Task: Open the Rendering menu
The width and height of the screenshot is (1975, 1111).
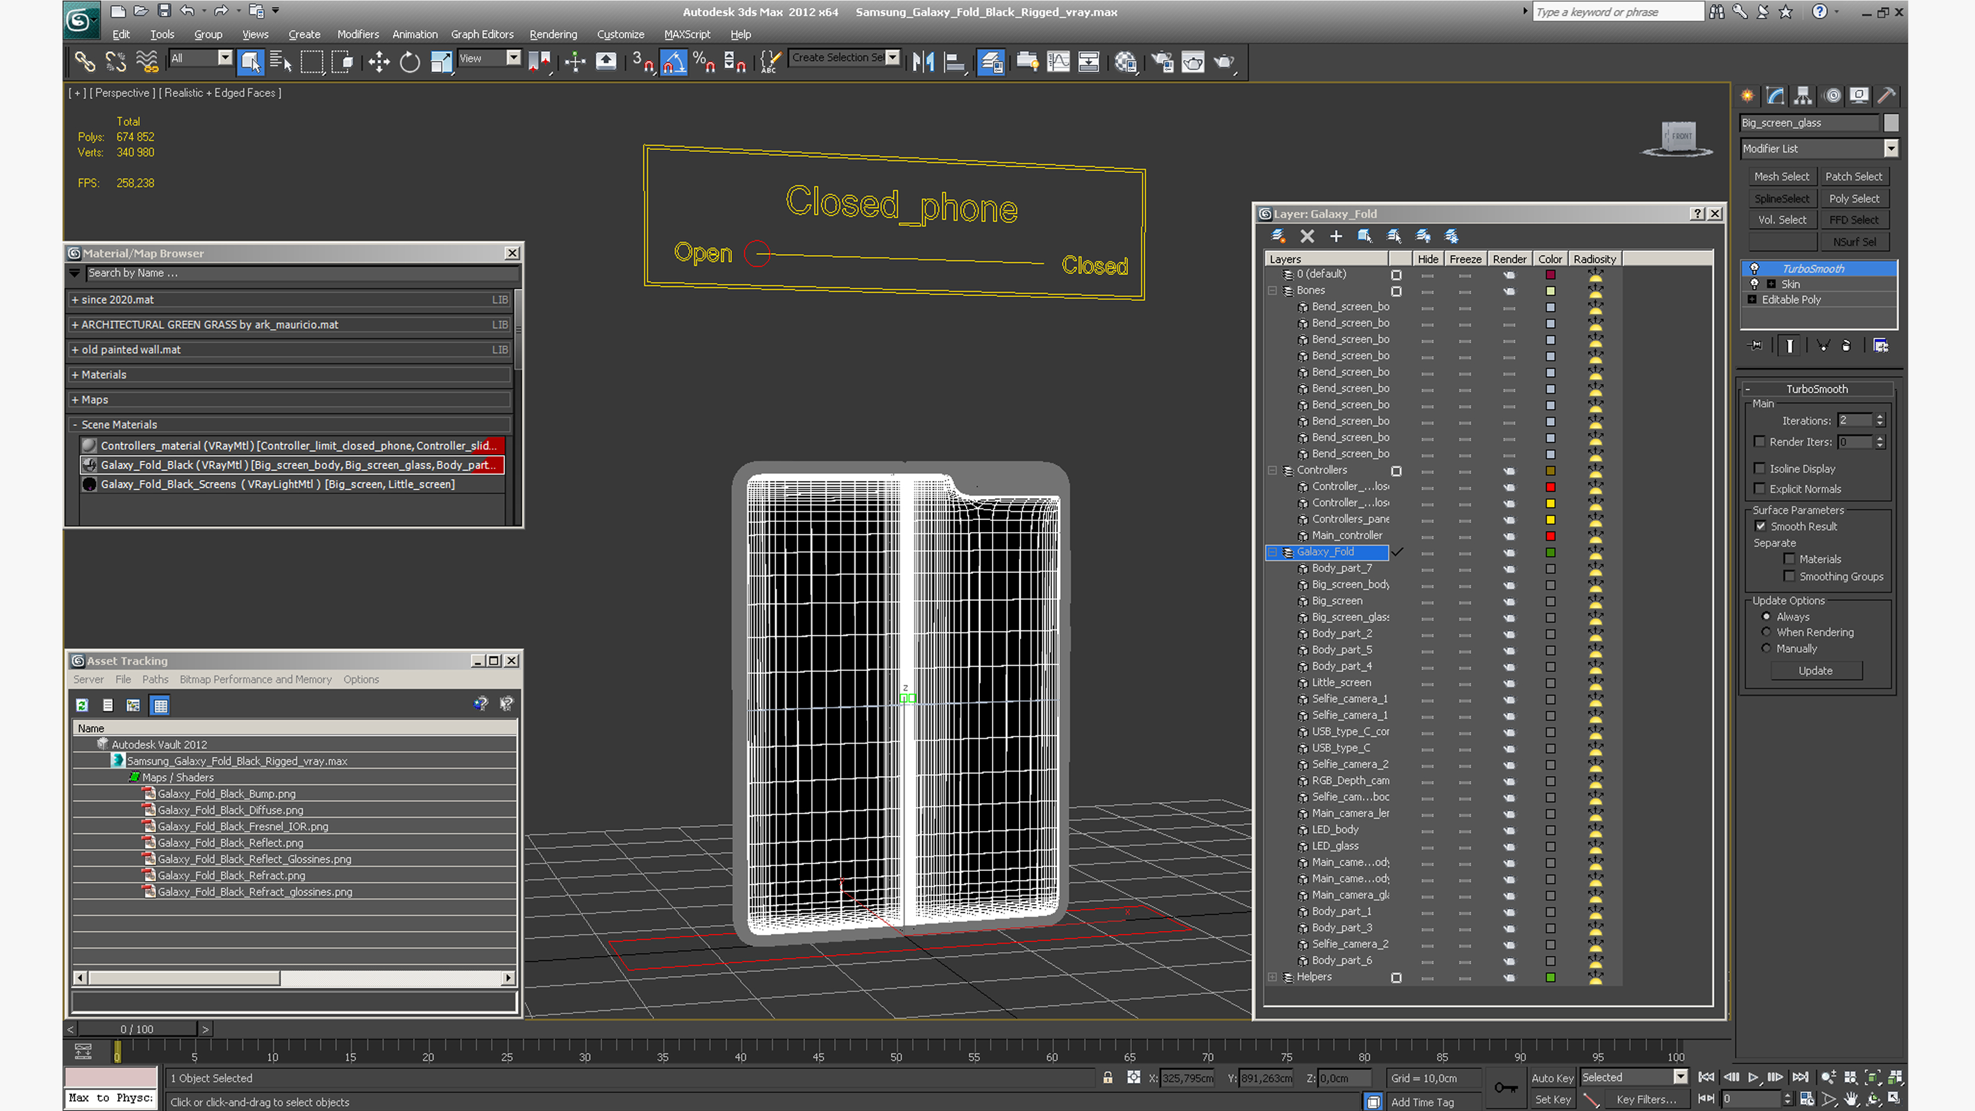Action: (x=553, y=35)
